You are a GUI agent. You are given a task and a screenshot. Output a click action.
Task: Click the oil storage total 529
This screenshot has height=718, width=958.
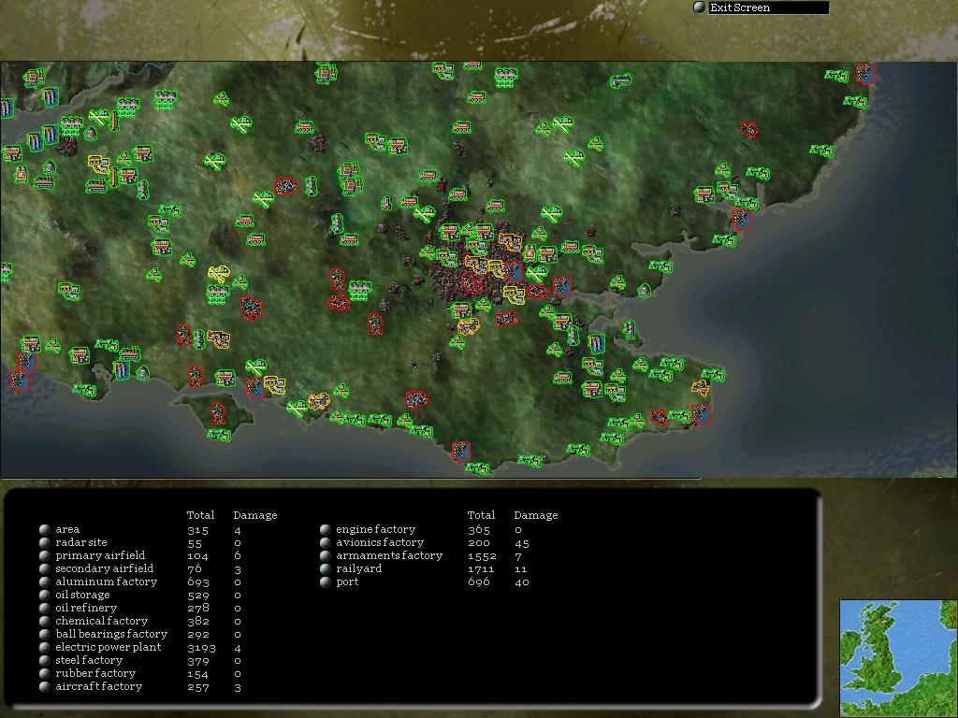coord(198,596)
